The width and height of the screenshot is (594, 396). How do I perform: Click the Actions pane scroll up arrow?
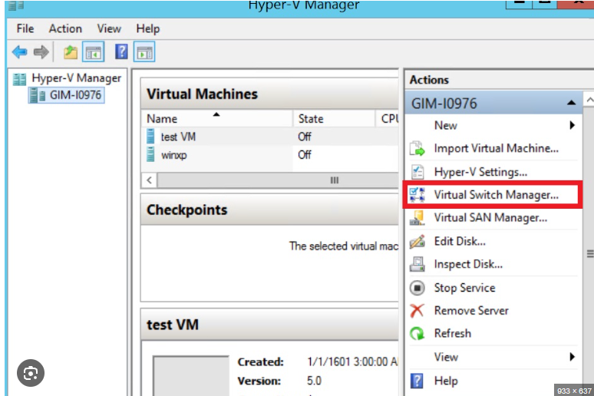[589, 100]
